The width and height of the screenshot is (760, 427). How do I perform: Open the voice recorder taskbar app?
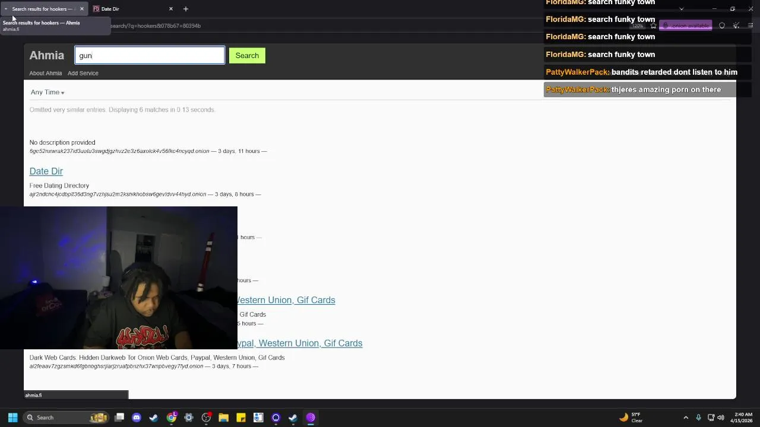pyautogui.click(x=258, y=418)
